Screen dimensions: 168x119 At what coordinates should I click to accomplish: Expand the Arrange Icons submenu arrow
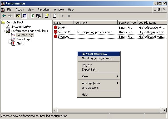tap(118, 83)
